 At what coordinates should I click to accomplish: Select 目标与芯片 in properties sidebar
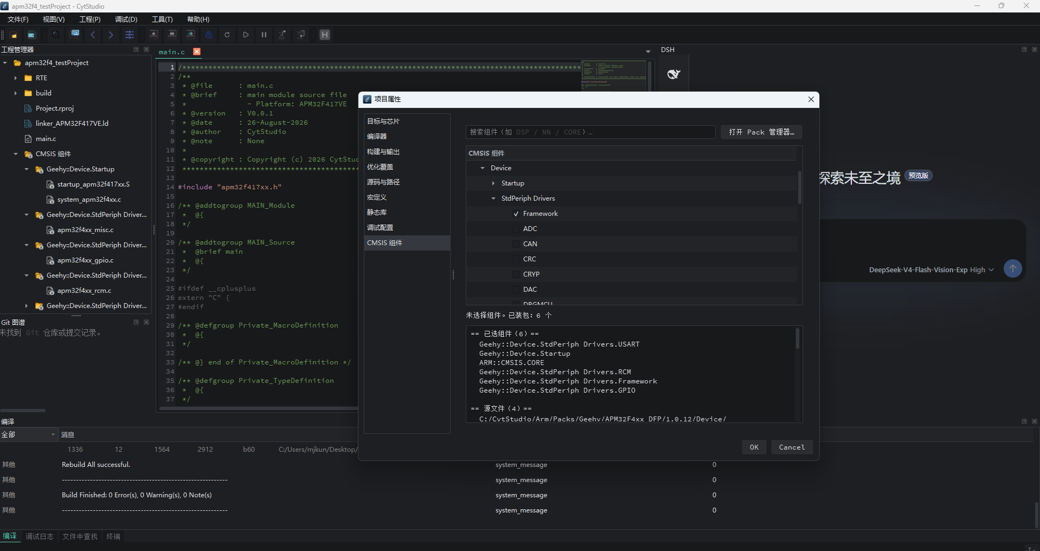(407, 121)
